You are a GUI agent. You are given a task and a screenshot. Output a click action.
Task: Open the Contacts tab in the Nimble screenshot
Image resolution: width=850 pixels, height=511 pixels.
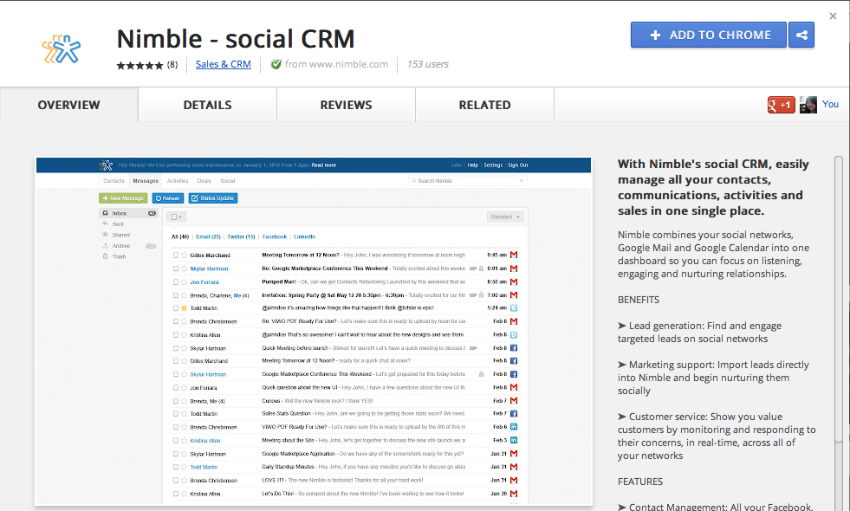coord(114,181)
